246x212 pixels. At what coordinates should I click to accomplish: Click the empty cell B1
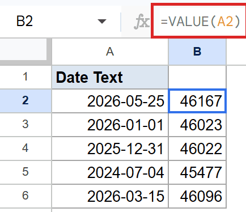(197, 77)
